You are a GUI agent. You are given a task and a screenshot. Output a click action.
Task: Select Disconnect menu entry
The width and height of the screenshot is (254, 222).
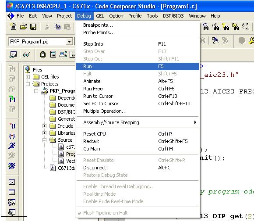pyautogui.click(x=138, y=168)
